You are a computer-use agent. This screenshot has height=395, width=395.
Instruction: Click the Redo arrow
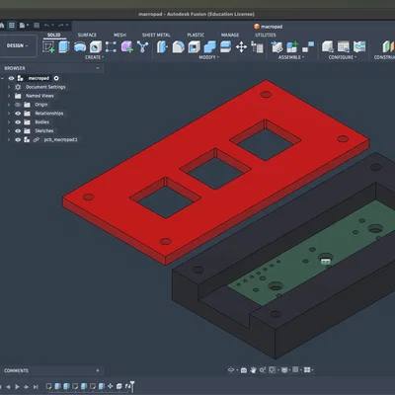click(x=61, y=26)
